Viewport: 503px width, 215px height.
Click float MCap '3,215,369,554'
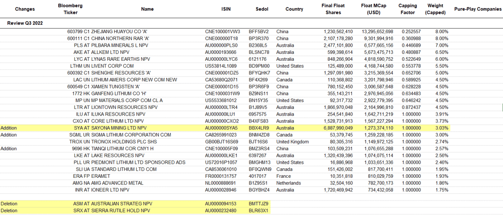point(378,73)
